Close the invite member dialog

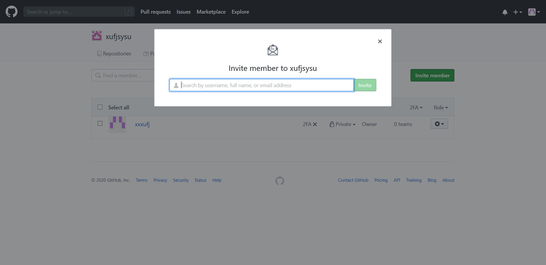380,41
